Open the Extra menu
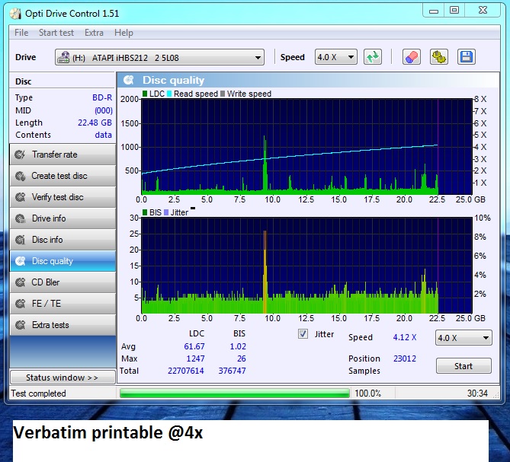 [94, 33]
